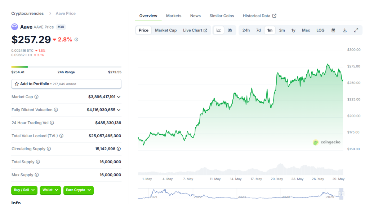Show Market Cap info tooltip icon
Viewport: 369px width, 204px height.
click(36, 97)
